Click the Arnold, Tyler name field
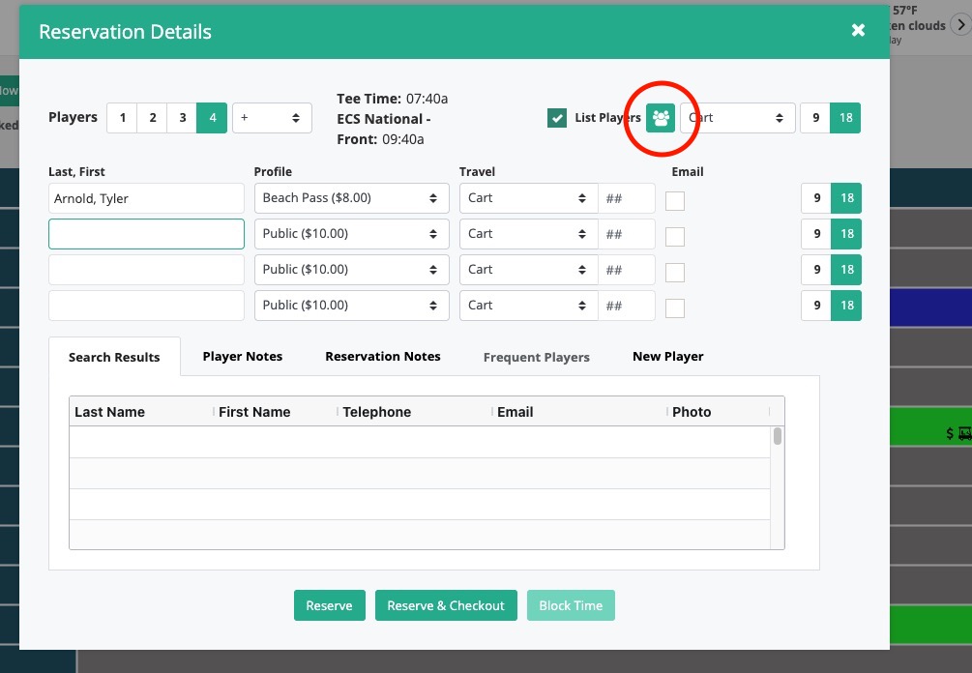The height and width of the screenshot is (673, 972). [146, 198]
